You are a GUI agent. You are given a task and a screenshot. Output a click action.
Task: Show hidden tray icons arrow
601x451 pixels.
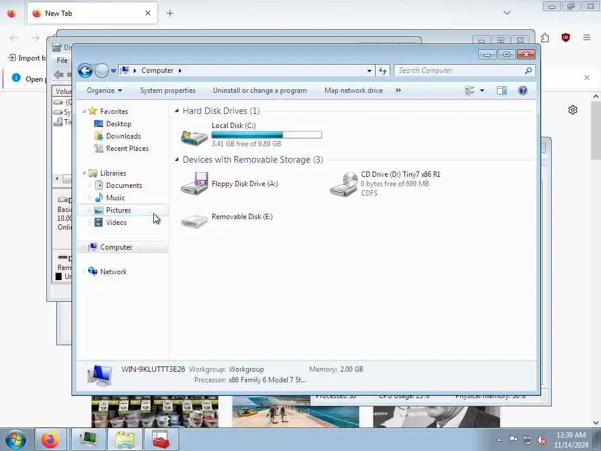point(499,440)
